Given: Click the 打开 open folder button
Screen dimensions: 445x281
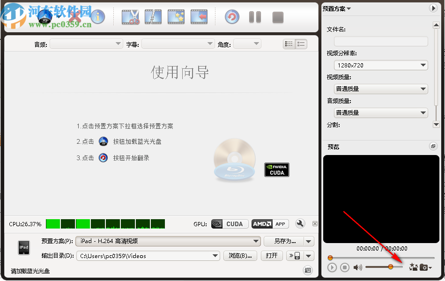Looking at the screenshot, I should 272,256.
